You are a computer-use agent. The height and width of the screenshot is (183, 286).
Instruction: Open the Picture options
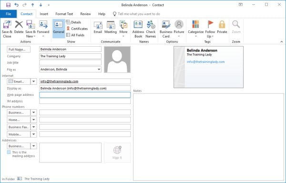coord(179,29)
